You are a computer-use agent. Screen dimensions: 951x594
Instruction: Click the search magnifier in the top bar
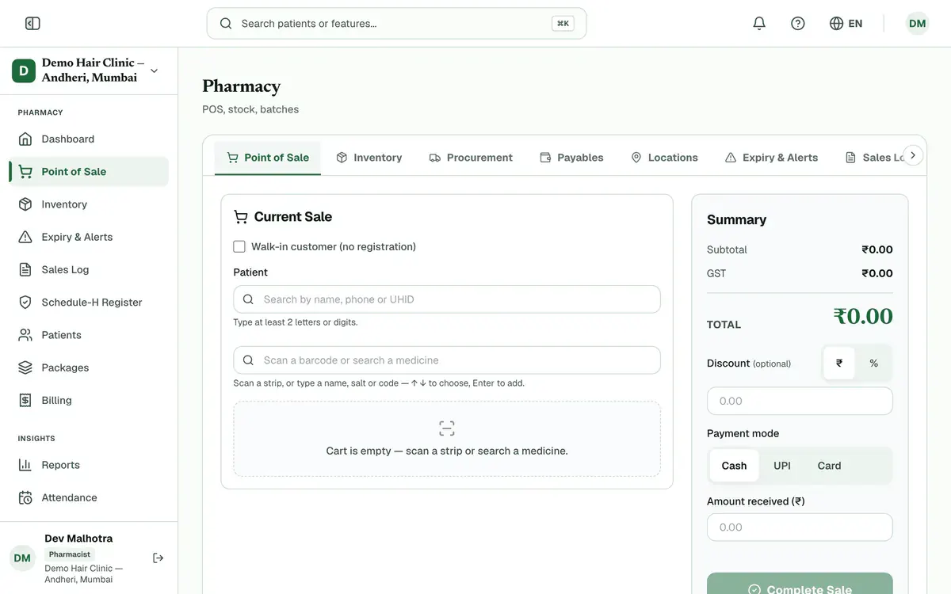click(226, 24)
